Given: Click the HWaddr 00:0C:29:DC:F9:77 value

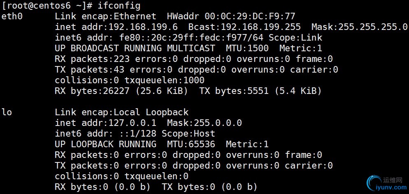Looking at the screenshot, I should 231,16.
